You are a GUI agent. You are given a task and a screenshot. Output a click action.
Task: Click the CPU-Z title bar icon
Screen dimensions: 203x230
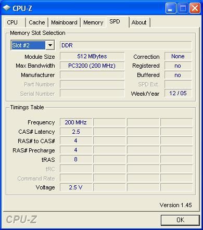(x=7, y=8)
